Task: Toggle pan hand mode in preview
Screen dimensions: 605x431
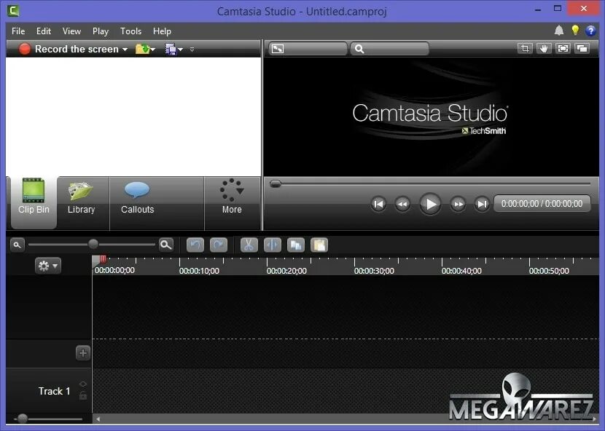Action: tap(544, 49)
